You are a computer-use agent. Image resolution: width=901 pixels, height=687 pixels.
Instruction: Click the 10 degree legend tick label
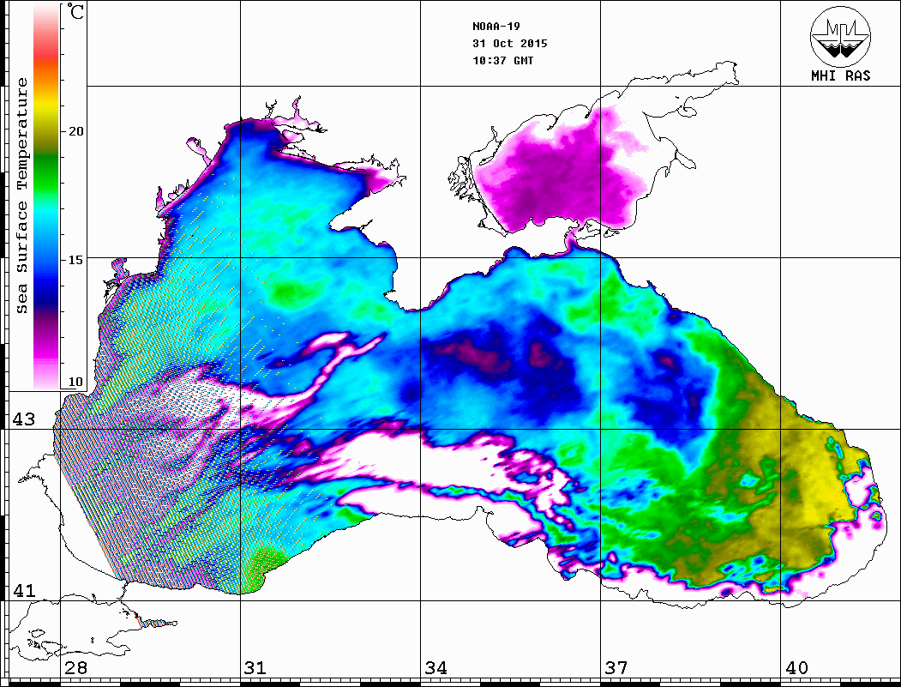(x=75, y=382)
